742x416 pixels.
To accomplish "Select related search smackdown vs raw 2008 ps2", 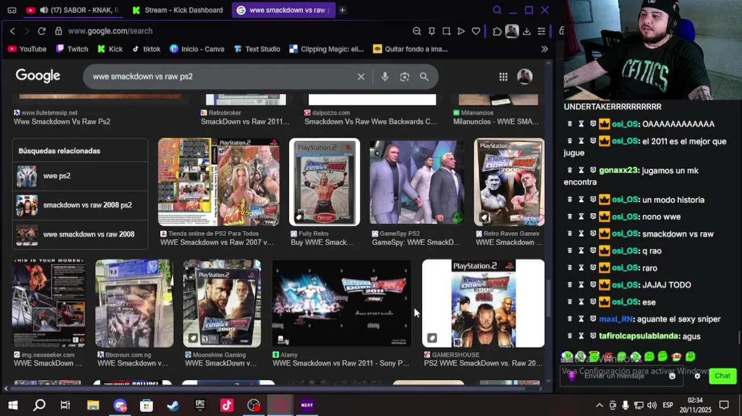I will point(80,205).
